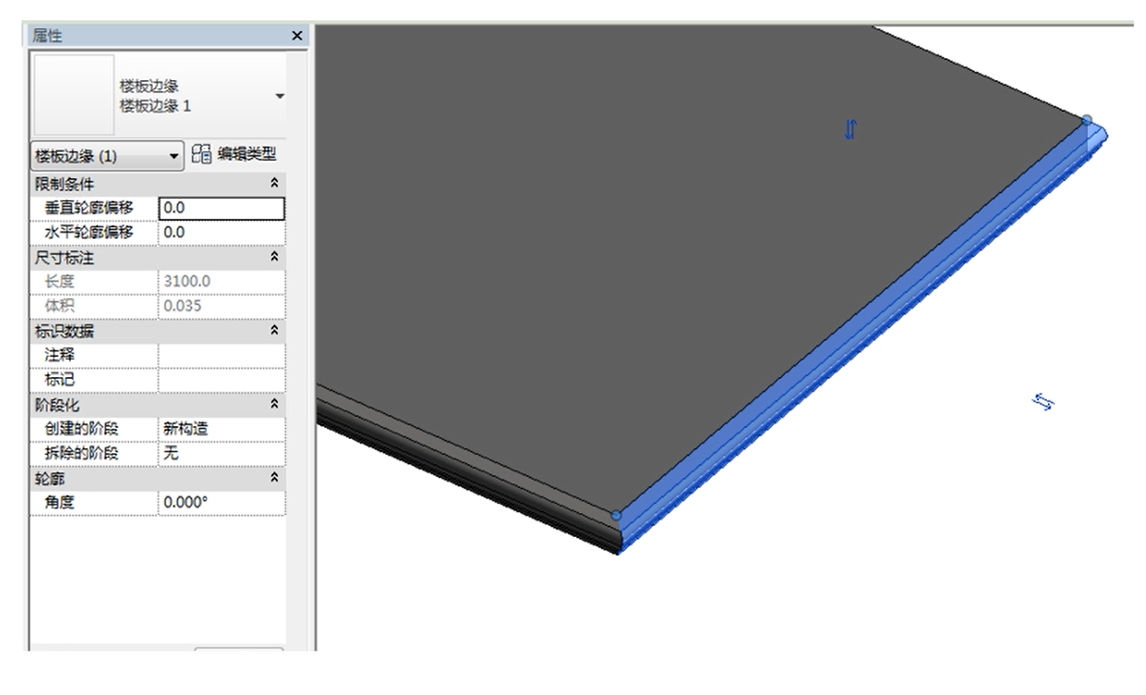Click the slab edge type preview thumbnail
The image size is (1146, 695).
click(74, 94)
